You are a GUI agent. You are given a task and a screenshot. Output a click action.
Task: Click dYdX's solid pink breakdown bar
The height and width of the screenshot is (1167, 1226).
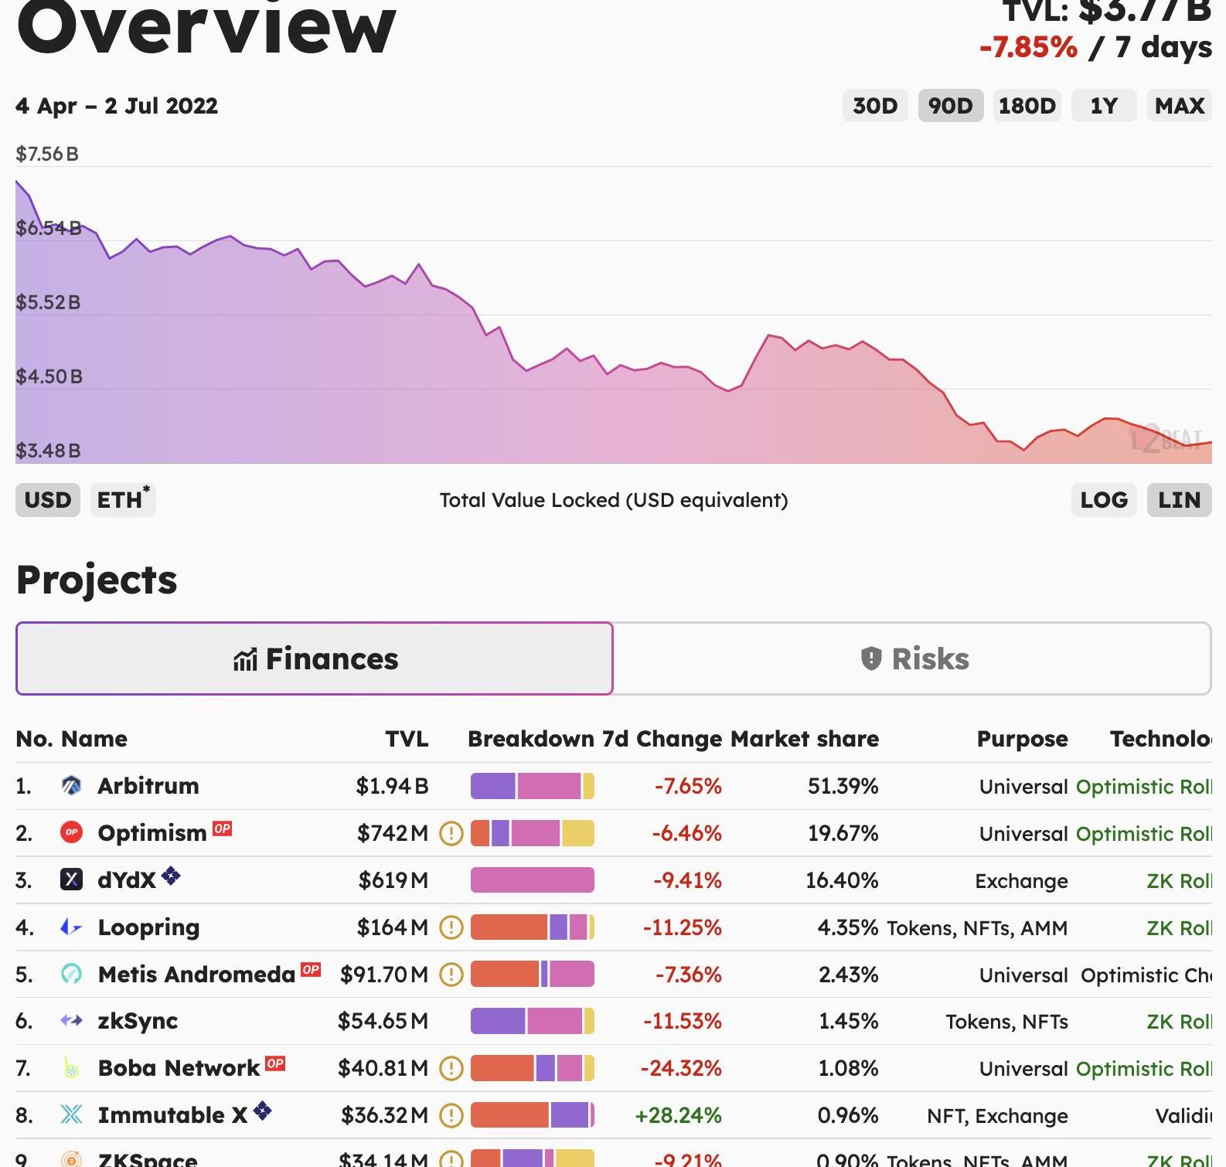point(533,880)
